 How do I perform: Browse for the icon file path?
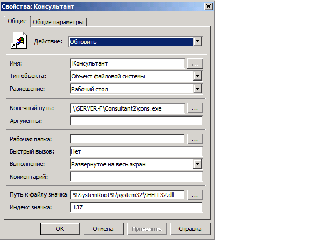tap(195, 195)
